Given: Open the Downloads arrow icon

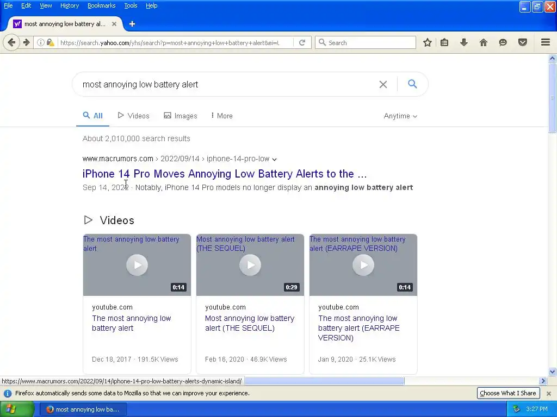Looking at the screenshot, I should 464,43.
